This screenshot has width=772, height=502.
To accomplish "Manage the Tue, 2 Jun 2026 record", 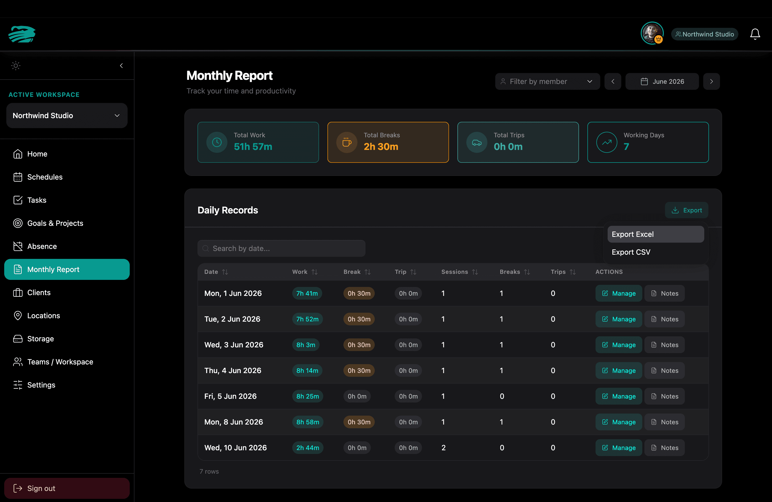I will click(x=619, y=319).
